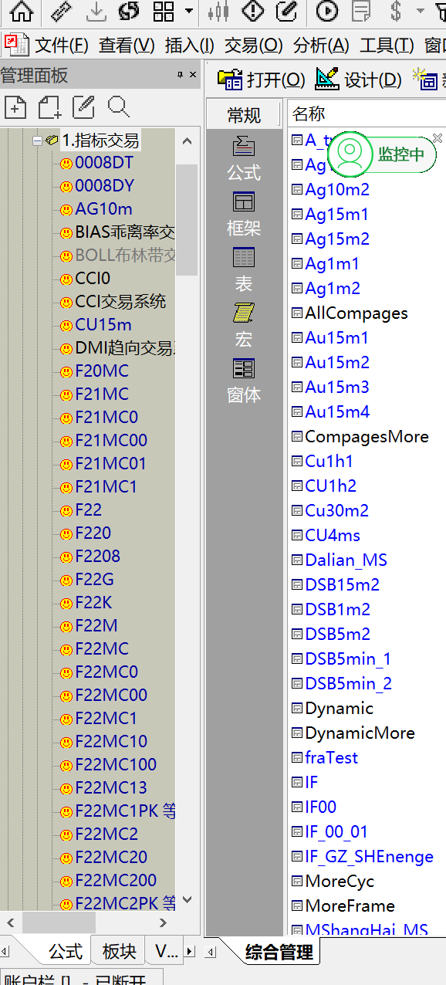Click the 常规 header button

pyautogui.click(x=245, y=115)
